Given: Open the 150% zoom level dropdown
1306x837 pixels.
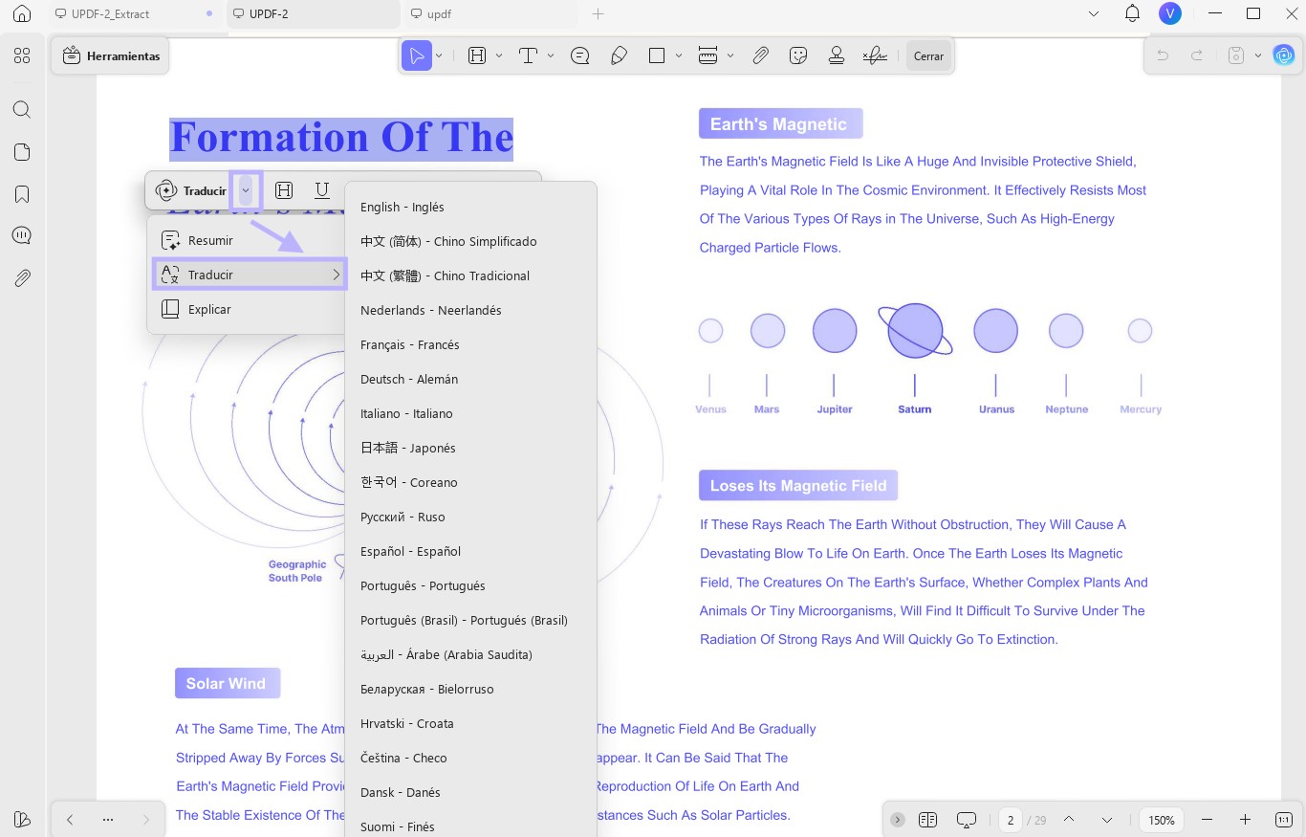Looking at the screenshot, I should pyautogui.click(x=1161, y=820).
